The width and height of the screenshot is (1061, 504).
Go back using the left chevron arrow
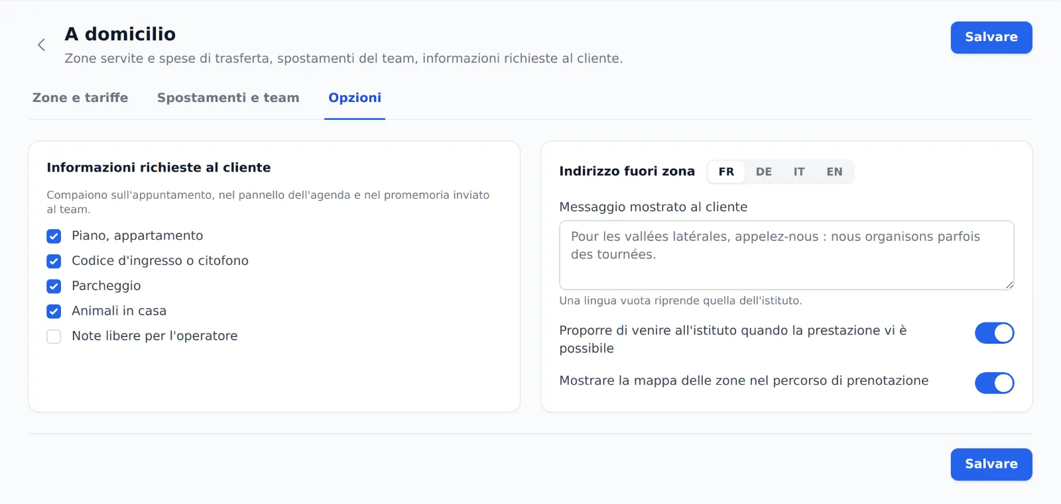tap(41, 45)
